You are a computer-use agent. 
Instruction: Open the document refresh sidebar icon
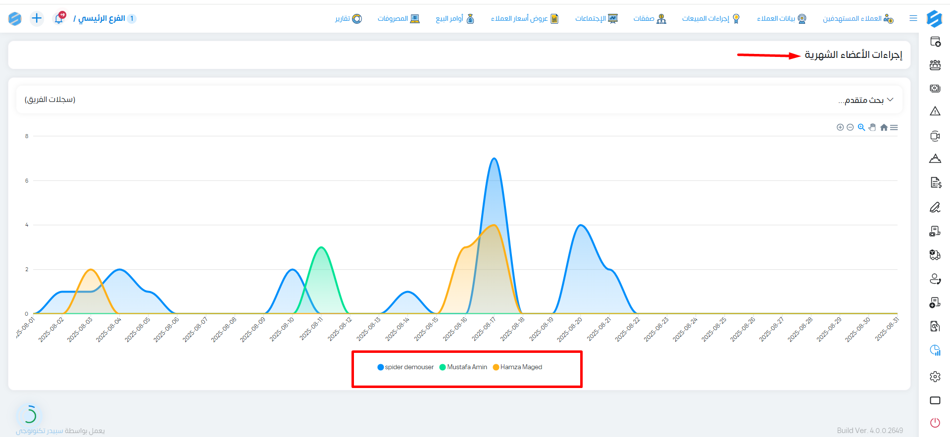coord(935,326)
